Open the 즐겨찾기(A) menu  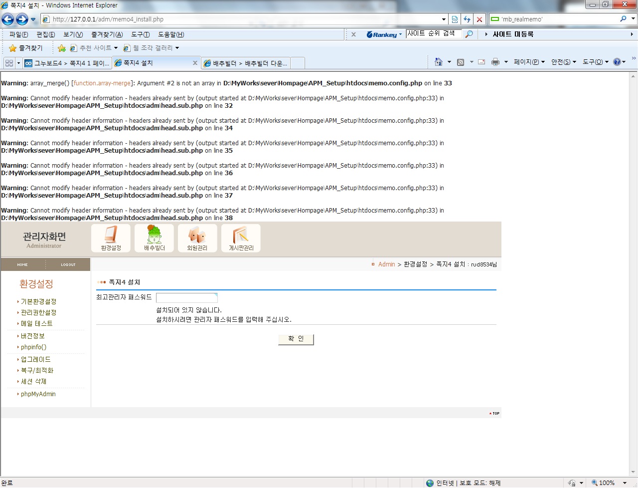point(107,34)
